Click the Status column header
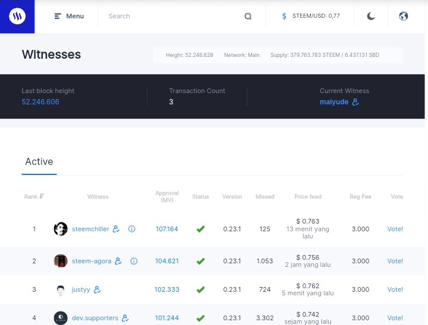The height and width of the screenshot is (325, 428). 201,197
